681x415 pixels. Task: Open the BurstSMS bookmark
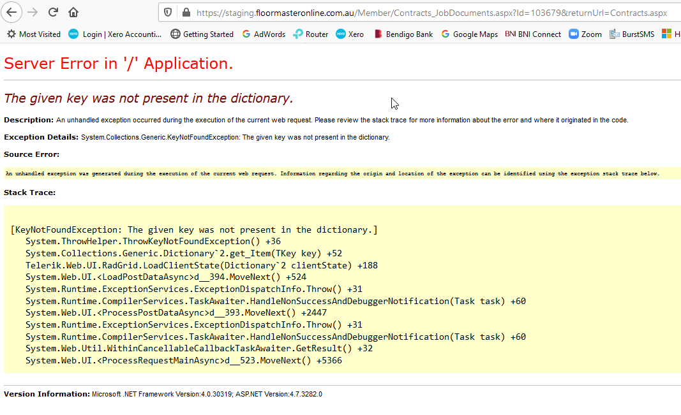[x=632, y=34]
